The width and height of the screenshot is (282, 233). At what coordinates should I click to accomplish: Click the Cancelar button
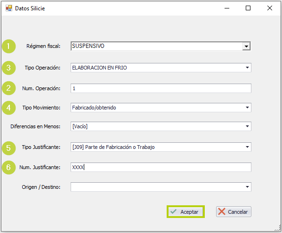[x=234, y=212]
